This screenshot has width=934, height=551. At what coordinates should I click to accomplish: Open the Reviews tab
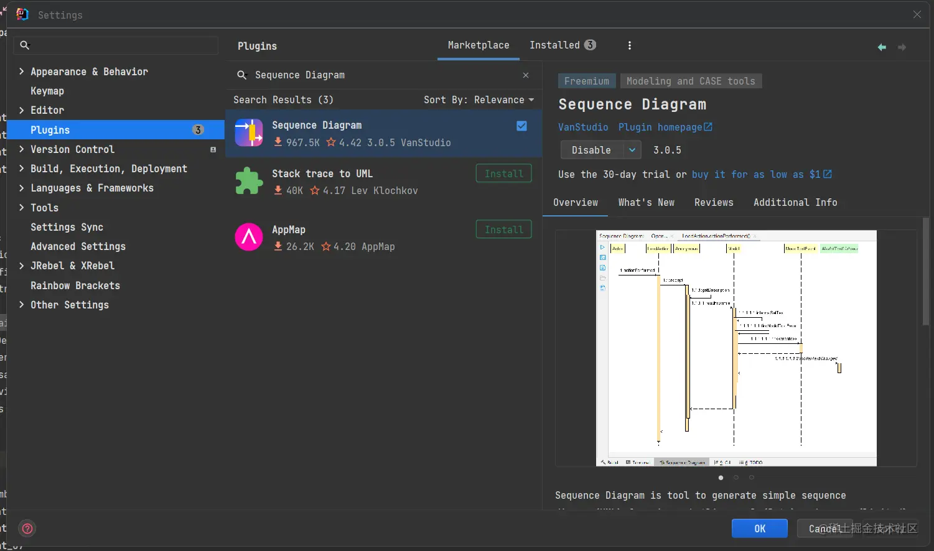714,203
